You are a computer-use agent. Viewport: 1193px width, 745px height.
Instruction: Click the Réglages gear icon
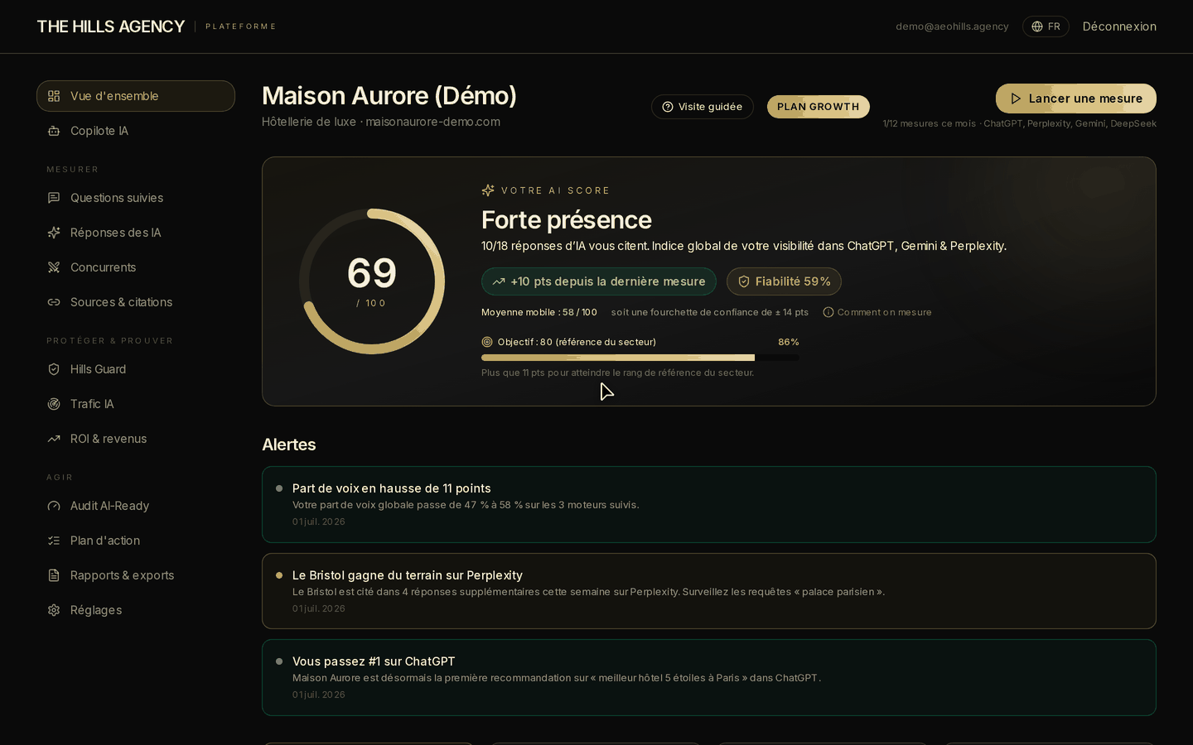(x=54, y=610)
